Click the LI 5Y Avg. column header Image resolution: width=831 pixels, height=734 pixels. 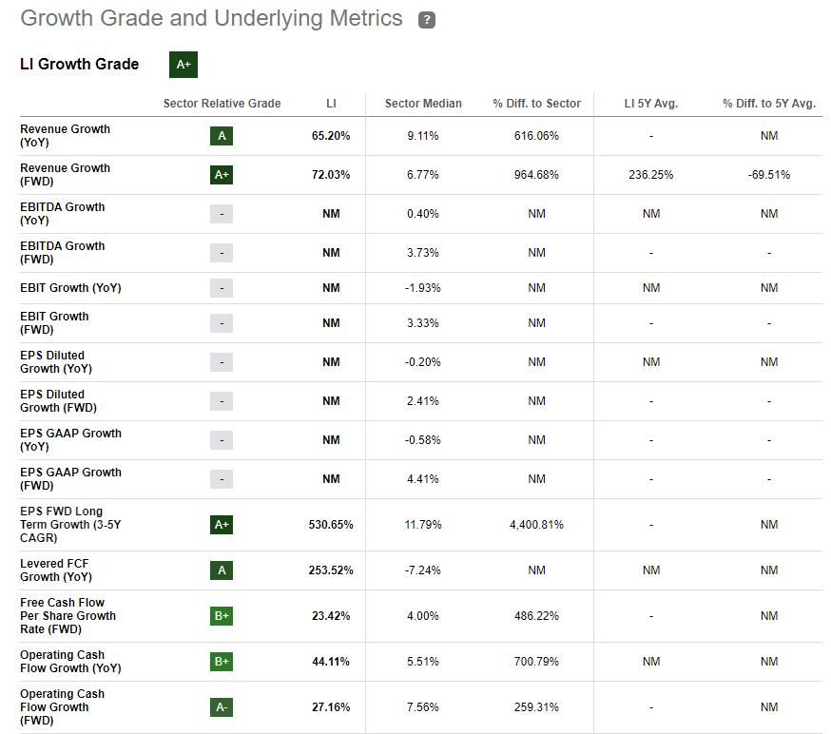(x=651, y=104)
